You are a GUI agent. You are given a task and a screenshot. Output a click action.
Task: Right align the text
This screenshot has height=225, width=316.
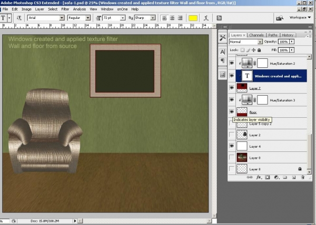[180, 18]
